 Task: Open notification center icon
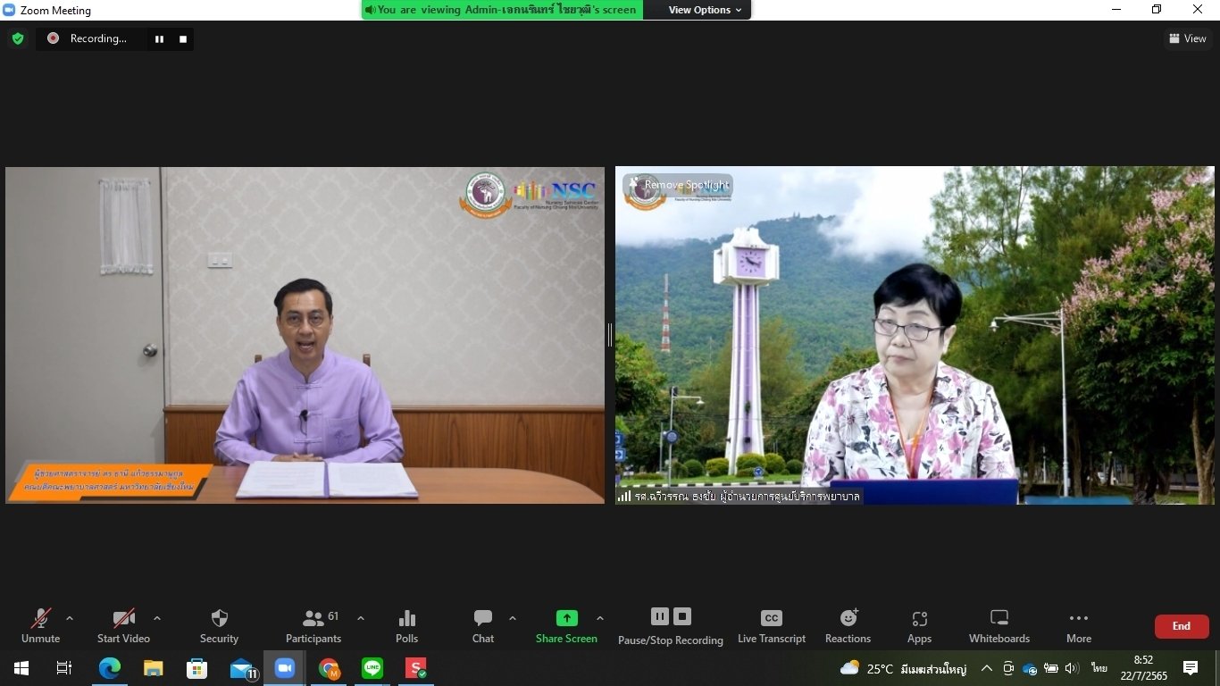[1191, 668]
